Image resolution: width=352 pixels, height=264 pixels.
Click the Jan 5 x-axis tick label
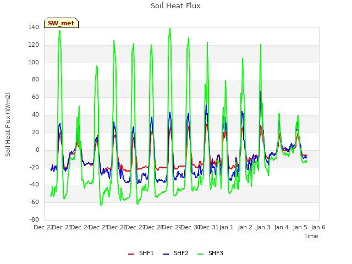tap(300, 227)
